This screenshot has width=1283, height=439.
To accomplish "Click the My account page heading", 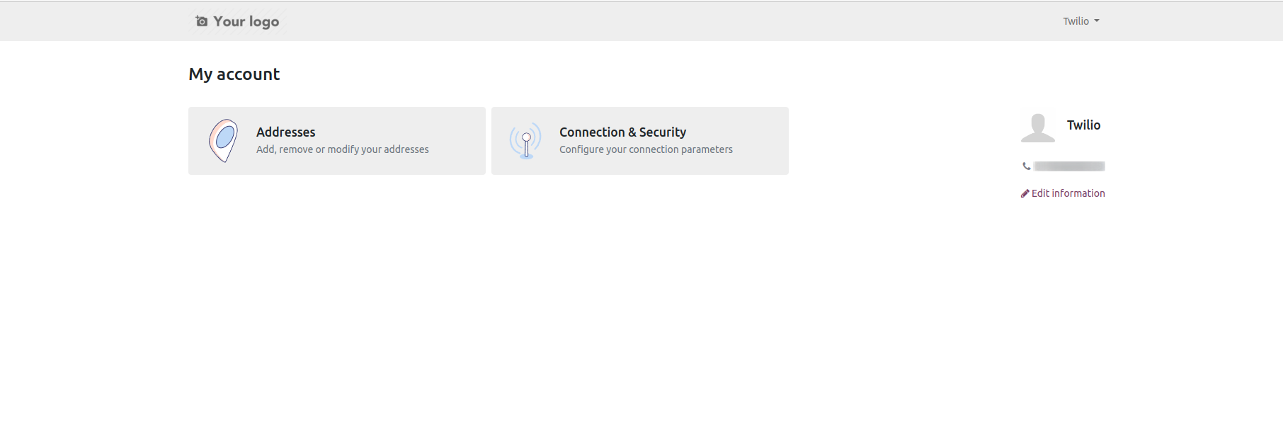I will point(234,74).
